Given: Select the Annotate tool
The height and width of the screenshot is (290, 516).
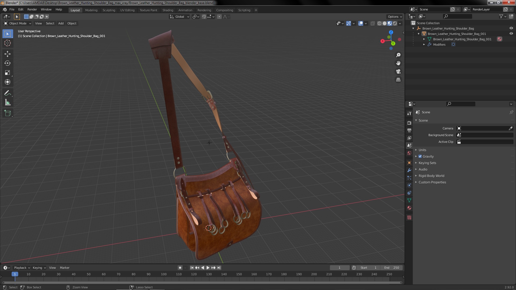Looking at the screenshot, I should [x=8, y=93].
